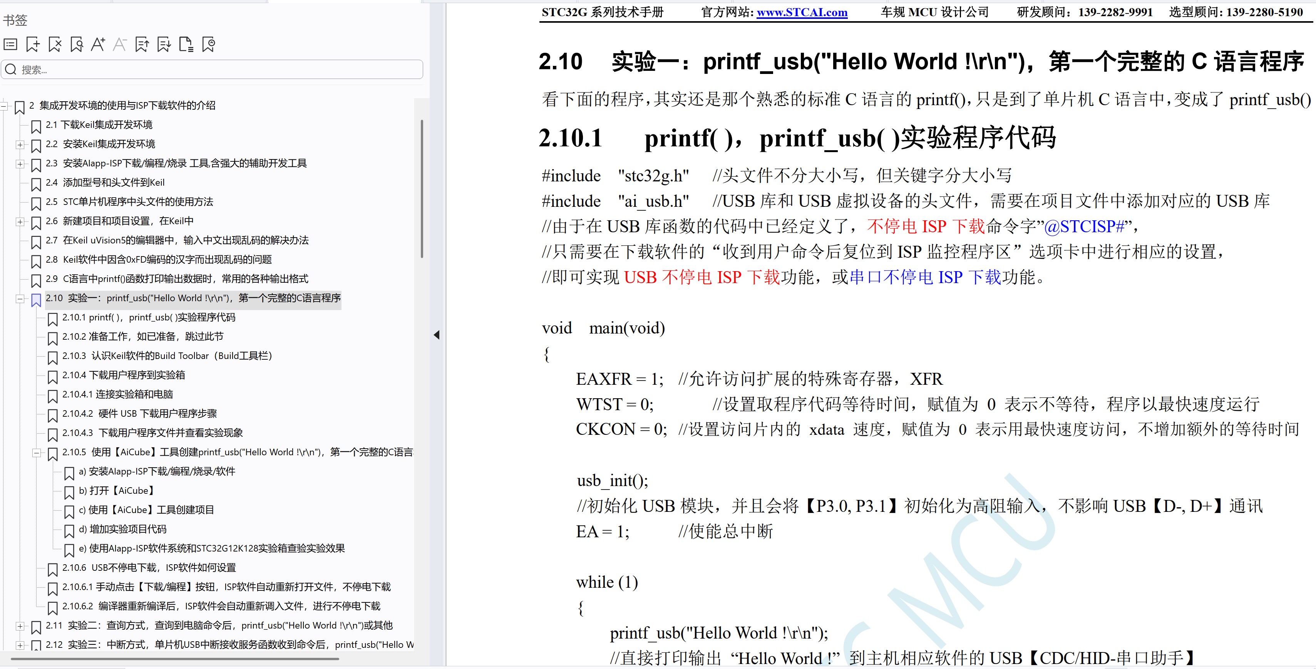
Task: Click the bookmark icon beside 2.10.3 认识Keil软件的Build Toolbar
Action: (x=52, y=357)
